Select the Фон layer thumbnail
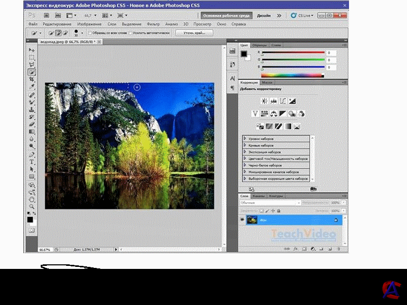Image resolution: width=407 pixels, height=305 pixels. coord(252,220)
